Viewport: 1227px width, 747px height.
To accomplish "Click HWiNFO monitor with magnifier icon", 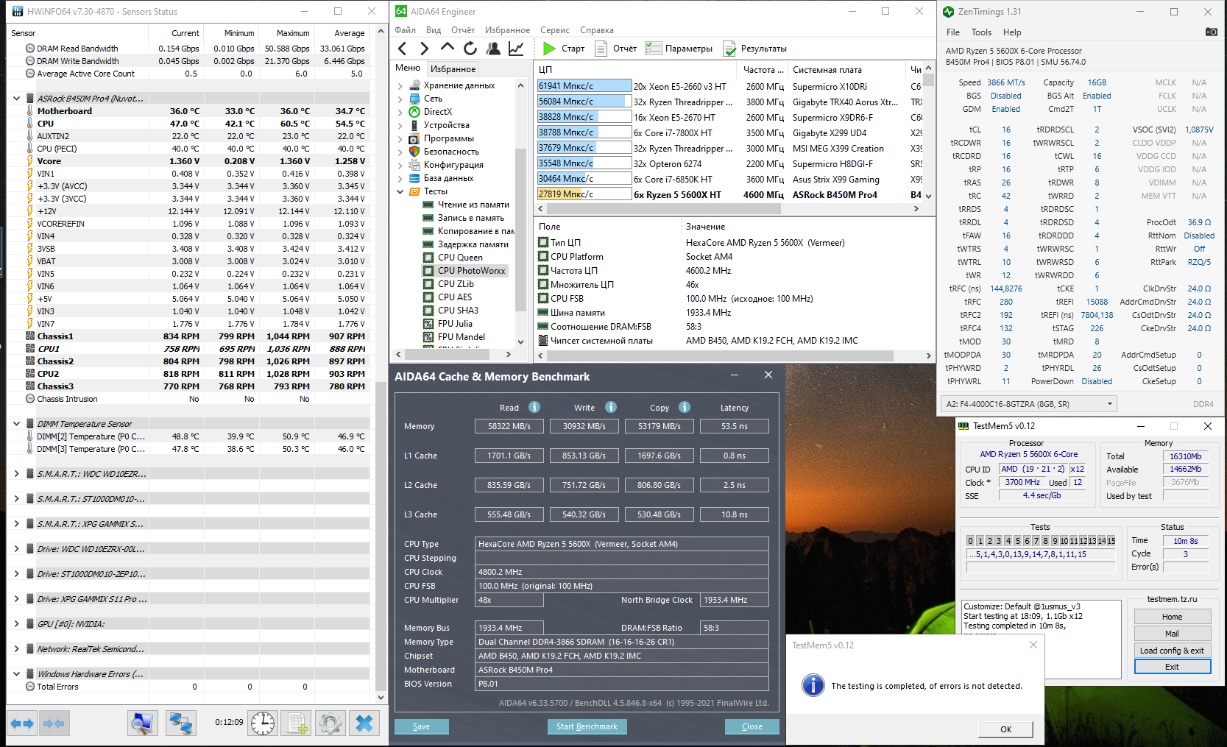I will 143,723.
